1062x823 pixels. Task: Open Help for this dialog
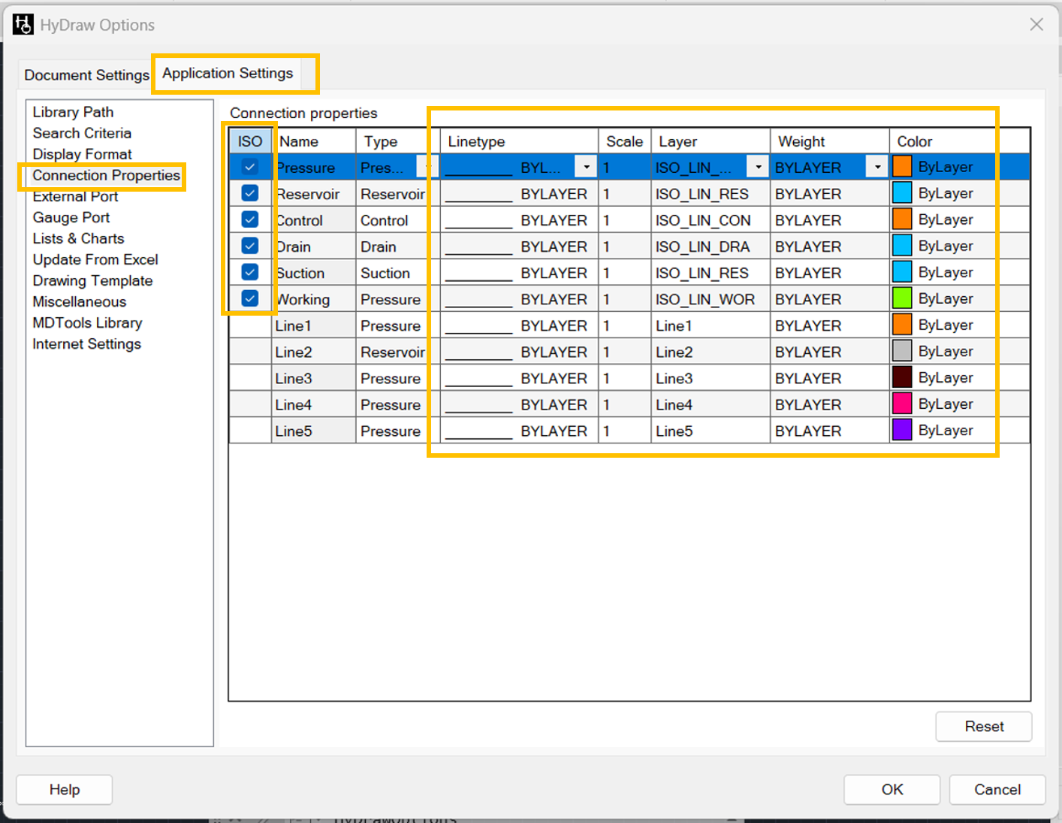click(65, 789)
